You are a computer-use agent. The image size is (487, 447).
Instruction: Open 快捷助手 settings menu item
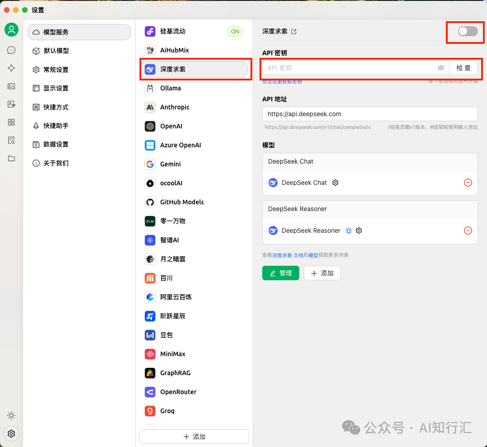point(79,126)
